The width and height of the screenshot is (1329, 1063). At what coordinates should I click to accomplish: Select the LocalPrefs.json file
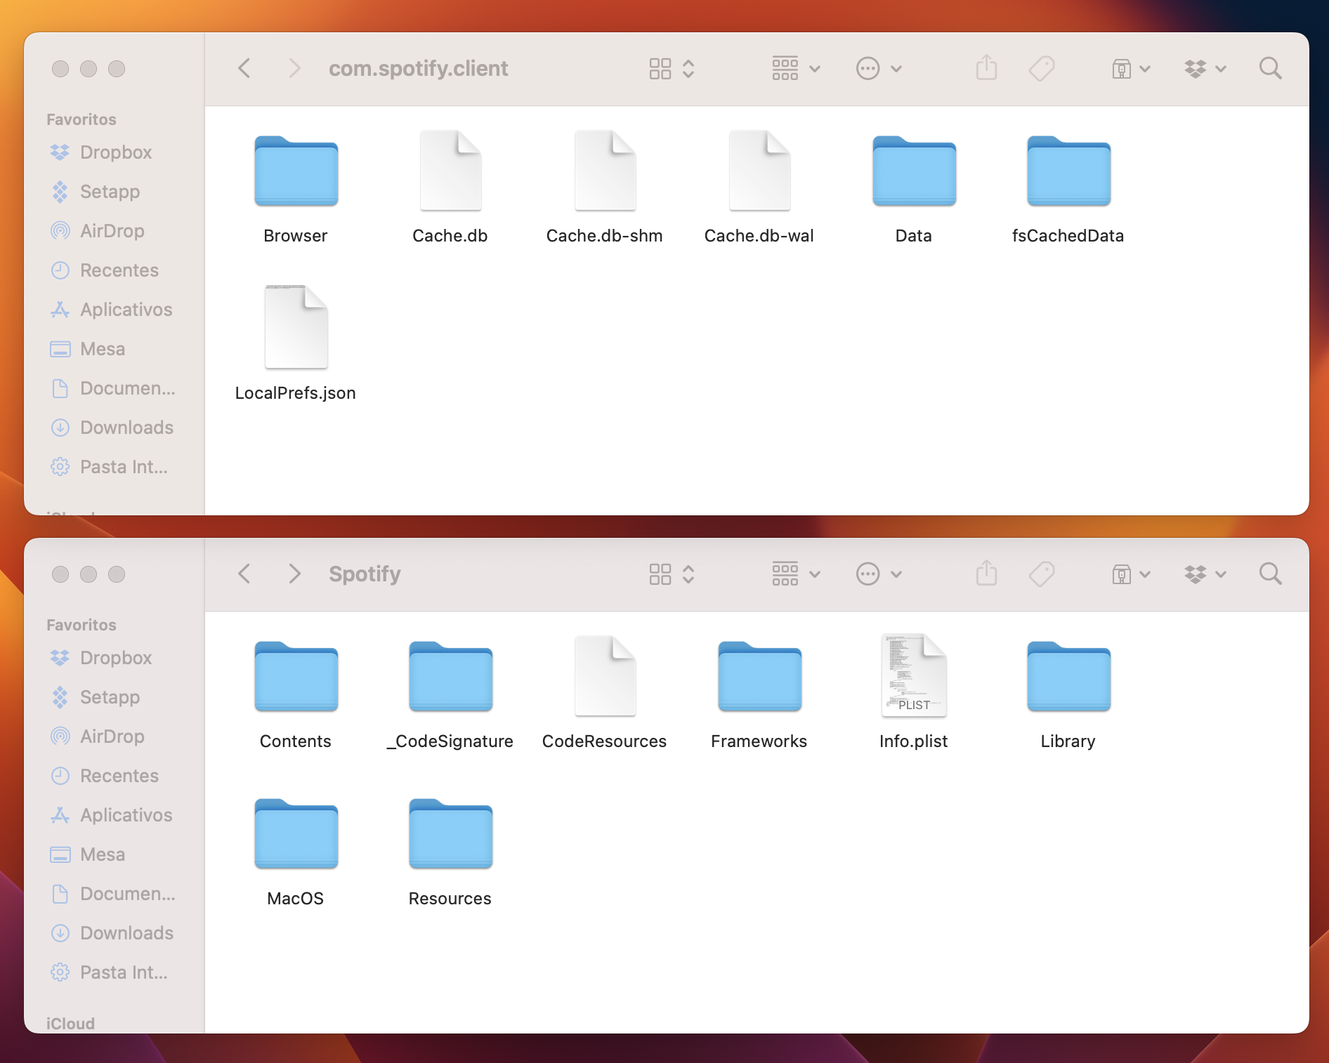[296, 327]
